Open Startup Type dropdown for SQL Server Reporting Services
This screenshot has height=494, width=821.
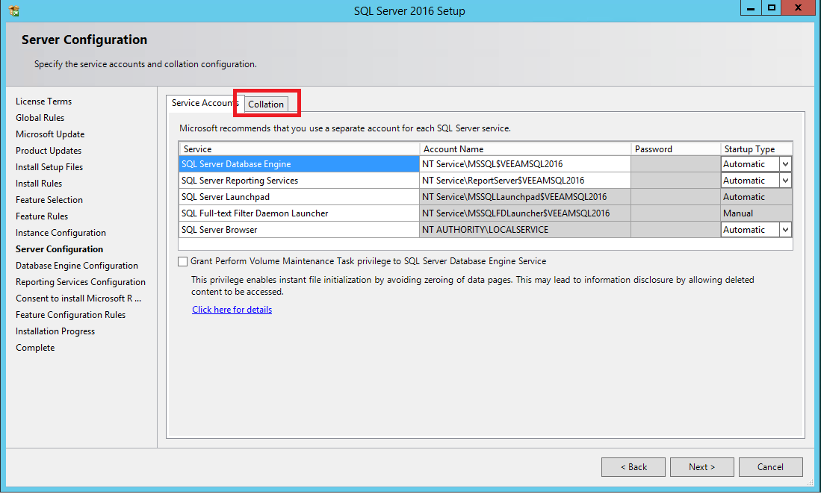785,181
